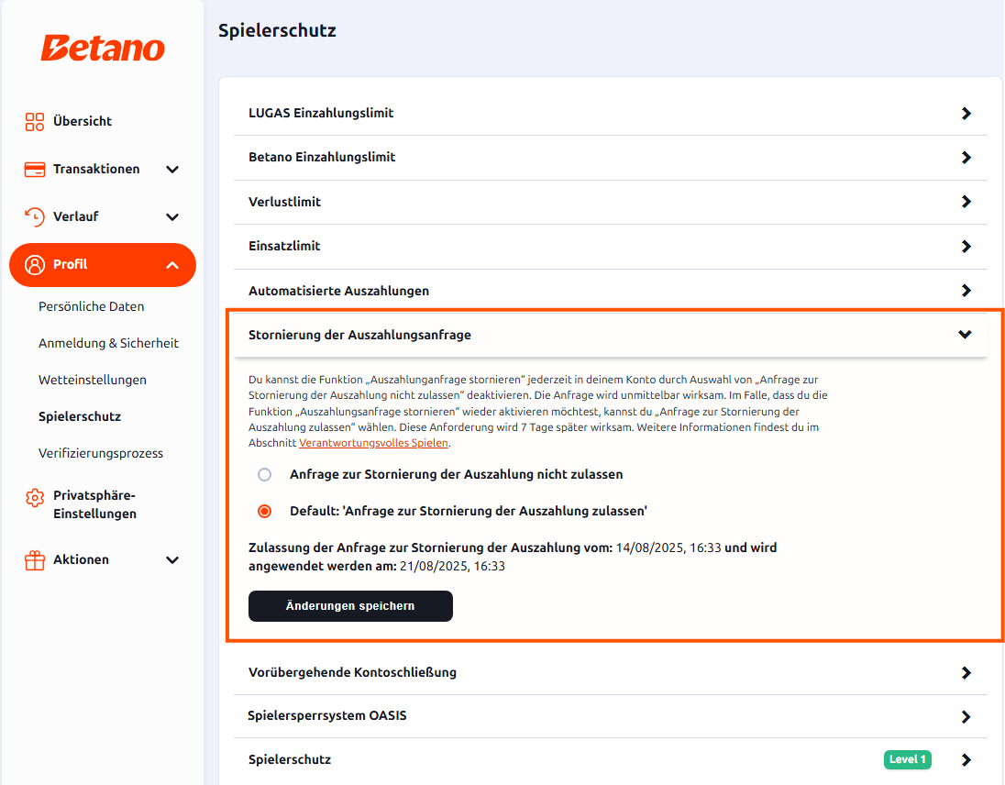
Task: Open the LUGAS Einzahlungslimit row
Action: [610, 114]
